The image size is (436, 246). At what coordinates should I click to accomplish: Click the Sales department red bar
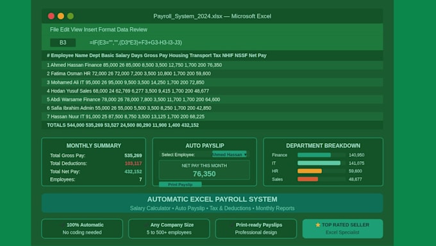point(308,179)
